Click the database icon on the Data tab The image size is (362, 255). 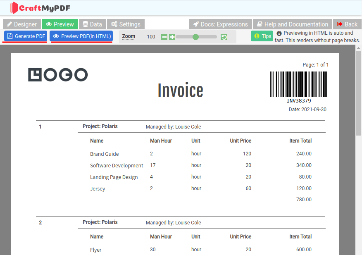pyautogui.click(x=85, y=24)
